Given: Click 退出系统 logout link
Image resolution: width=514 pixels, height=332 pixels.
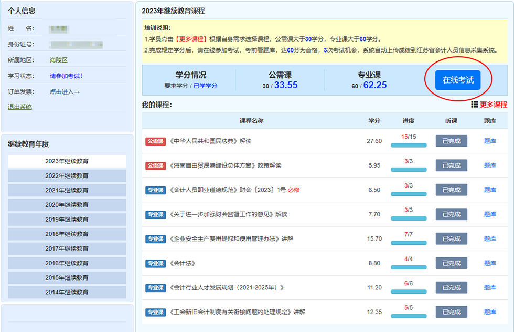Looking at the screenshot, I should click(x=20, y=107).
